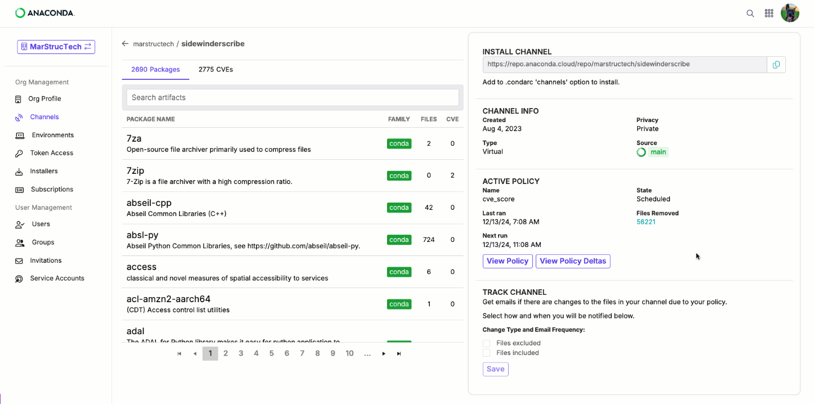814x404 pixels.
Task: Open the access package
Action: click(141, 267)
